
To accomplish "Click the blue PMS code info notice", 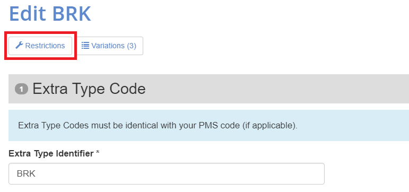I will [208, 126].
